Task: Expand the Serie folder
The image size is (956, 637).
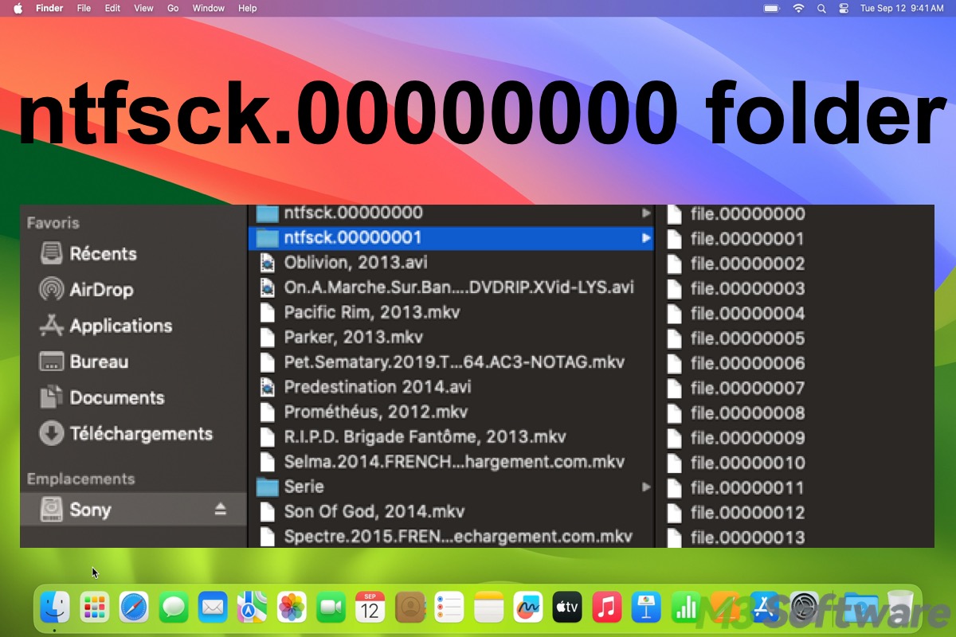Action: 645,487
